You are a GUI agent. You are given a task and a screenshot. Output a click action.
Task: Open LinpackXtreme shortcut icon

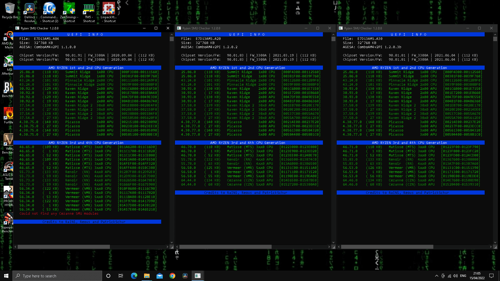pyautogui.click(x=109, y=12)
